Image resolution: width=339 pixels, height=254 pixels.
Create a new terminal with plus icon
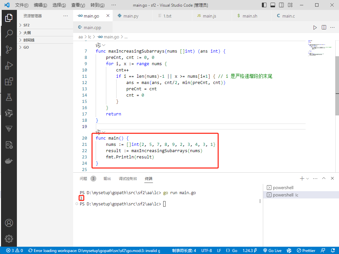[302, 178]
